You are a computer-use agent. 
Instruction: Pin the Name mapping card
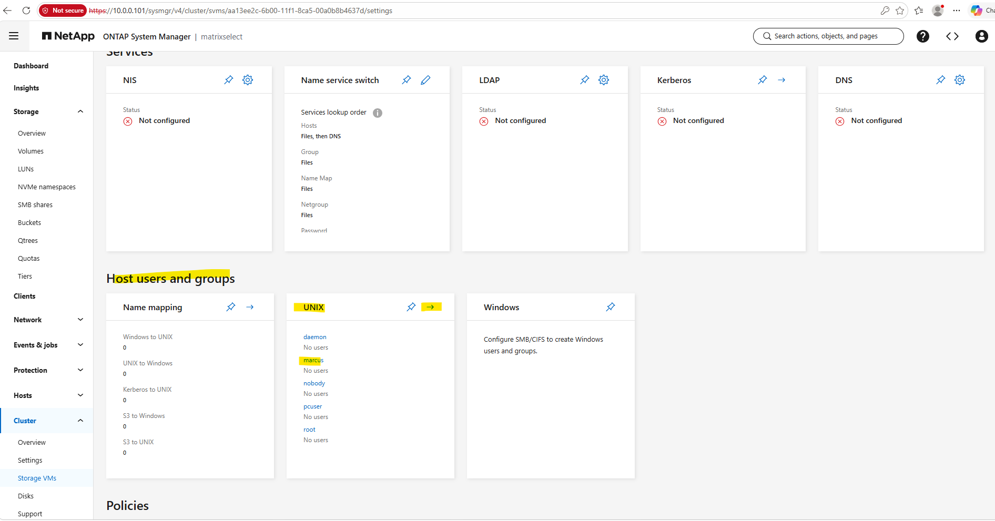point(231,307)
